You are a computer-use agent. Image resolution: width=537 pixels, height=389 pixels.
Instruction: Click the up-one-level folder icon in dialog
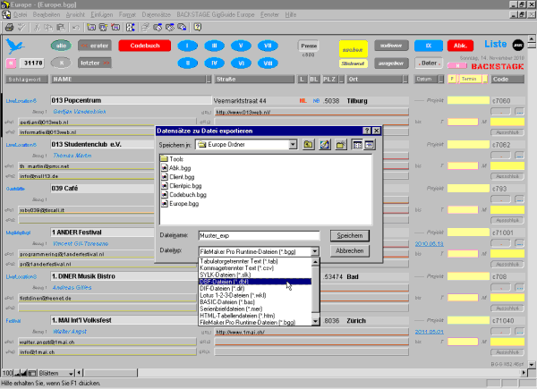(x=307, y=144)
